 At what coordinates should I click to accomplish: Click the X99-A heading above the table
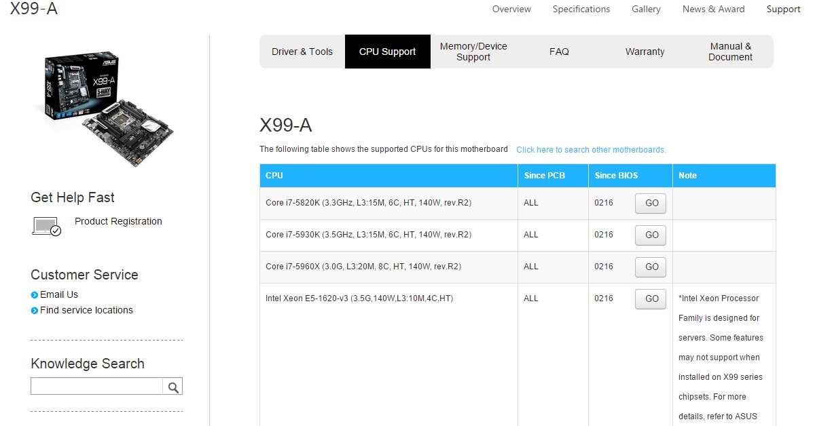[x=286, y=125]
